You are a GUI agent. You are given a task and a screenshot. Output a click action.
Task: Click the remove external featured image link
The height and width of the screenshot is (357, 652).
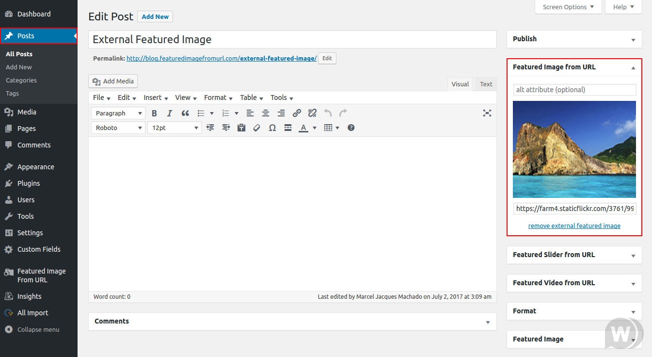[574, 226]
